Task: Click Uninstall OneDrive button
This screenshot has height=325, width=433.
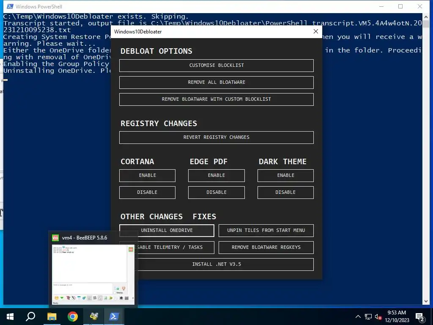Action: pyautogui.click(x=167, y=231)
